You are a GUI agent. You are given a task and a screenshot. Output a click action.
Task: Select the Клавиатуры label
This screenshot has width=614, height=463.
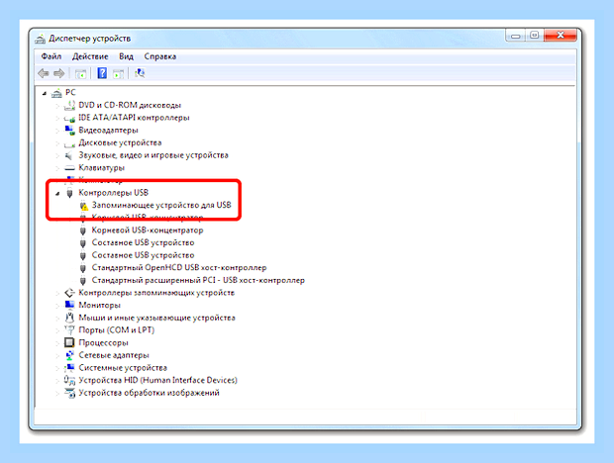[101, 168]
